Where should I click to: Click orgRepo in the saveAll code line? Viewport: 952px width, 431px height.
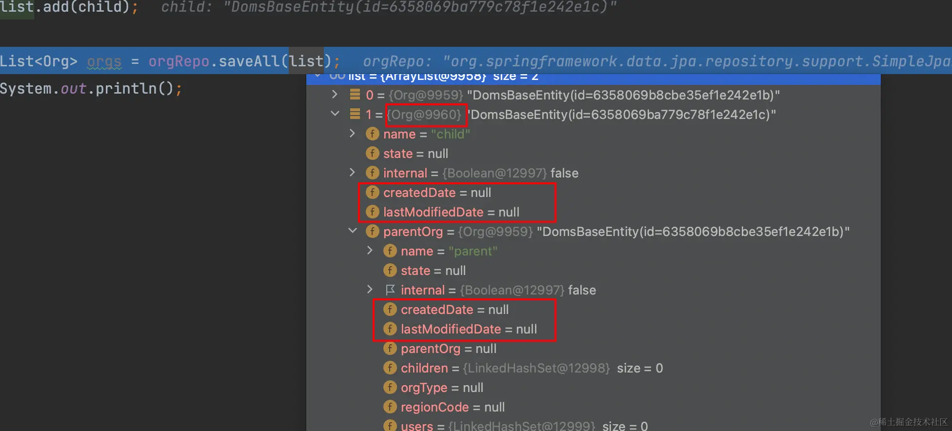tap(179, 61)
